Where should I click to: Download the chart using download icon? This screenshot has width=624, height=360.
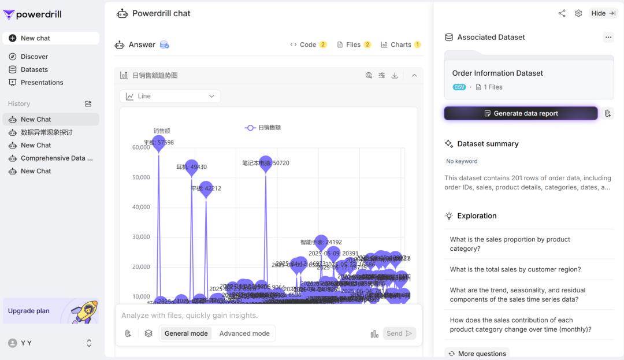[x=395, y=75]
